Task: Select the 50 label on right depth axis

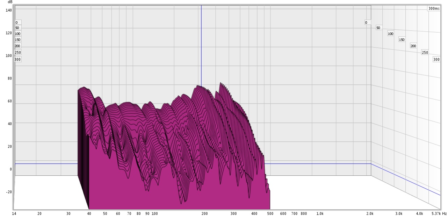Action: pos(378,28)
